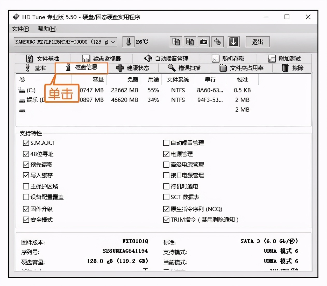Viewport: 327px width, 286px height.
Task: Click the green download arrow icon
Action: 233,42
